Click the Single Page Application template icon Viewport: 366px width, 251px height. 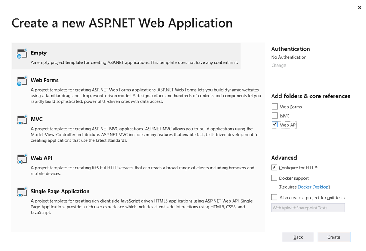pyautogui.click(x=21, y=192)
